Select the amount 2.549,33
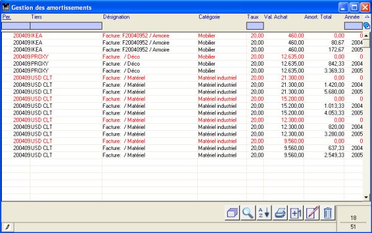 coord(334,156)
